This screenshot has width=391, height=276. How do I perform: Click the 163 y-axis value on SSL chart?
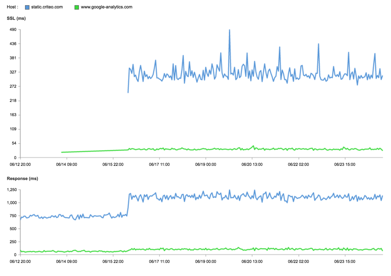(13, 115)
